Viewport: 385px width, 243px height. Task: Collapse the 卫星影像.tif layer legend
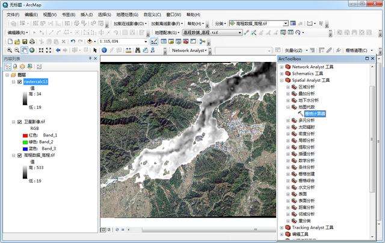pos(13,121)
